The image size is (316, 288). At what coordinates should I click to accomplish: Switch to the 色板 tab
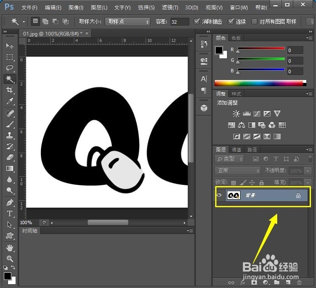pos(236,38)
